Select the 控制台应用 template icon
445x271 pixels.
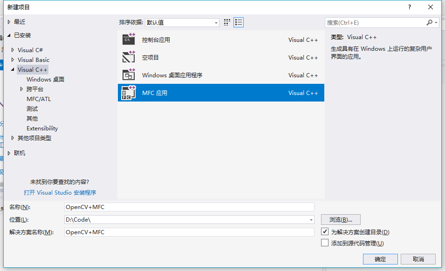pyautogui.click(x=129, y=40)
